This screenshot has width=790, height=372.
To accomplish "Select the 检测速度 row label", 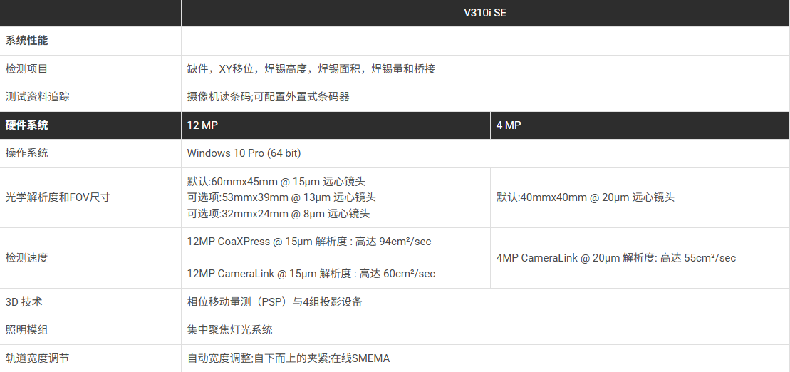I will (x=27, y=257).
